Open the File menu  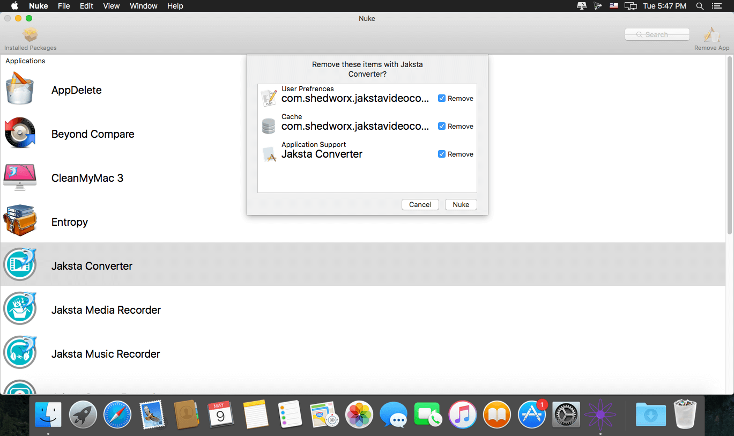[x=64, y=6]
